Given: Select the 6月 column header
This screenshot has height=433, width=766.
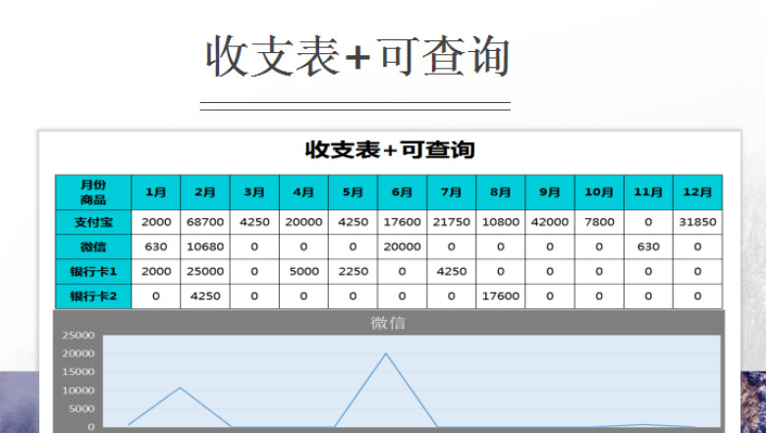Looking at the screenshot, I should click(402, 192).
